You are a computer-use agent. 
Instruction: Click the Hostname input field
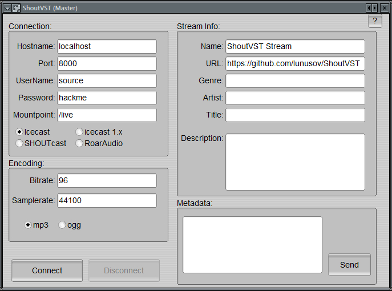pos(106,46)
